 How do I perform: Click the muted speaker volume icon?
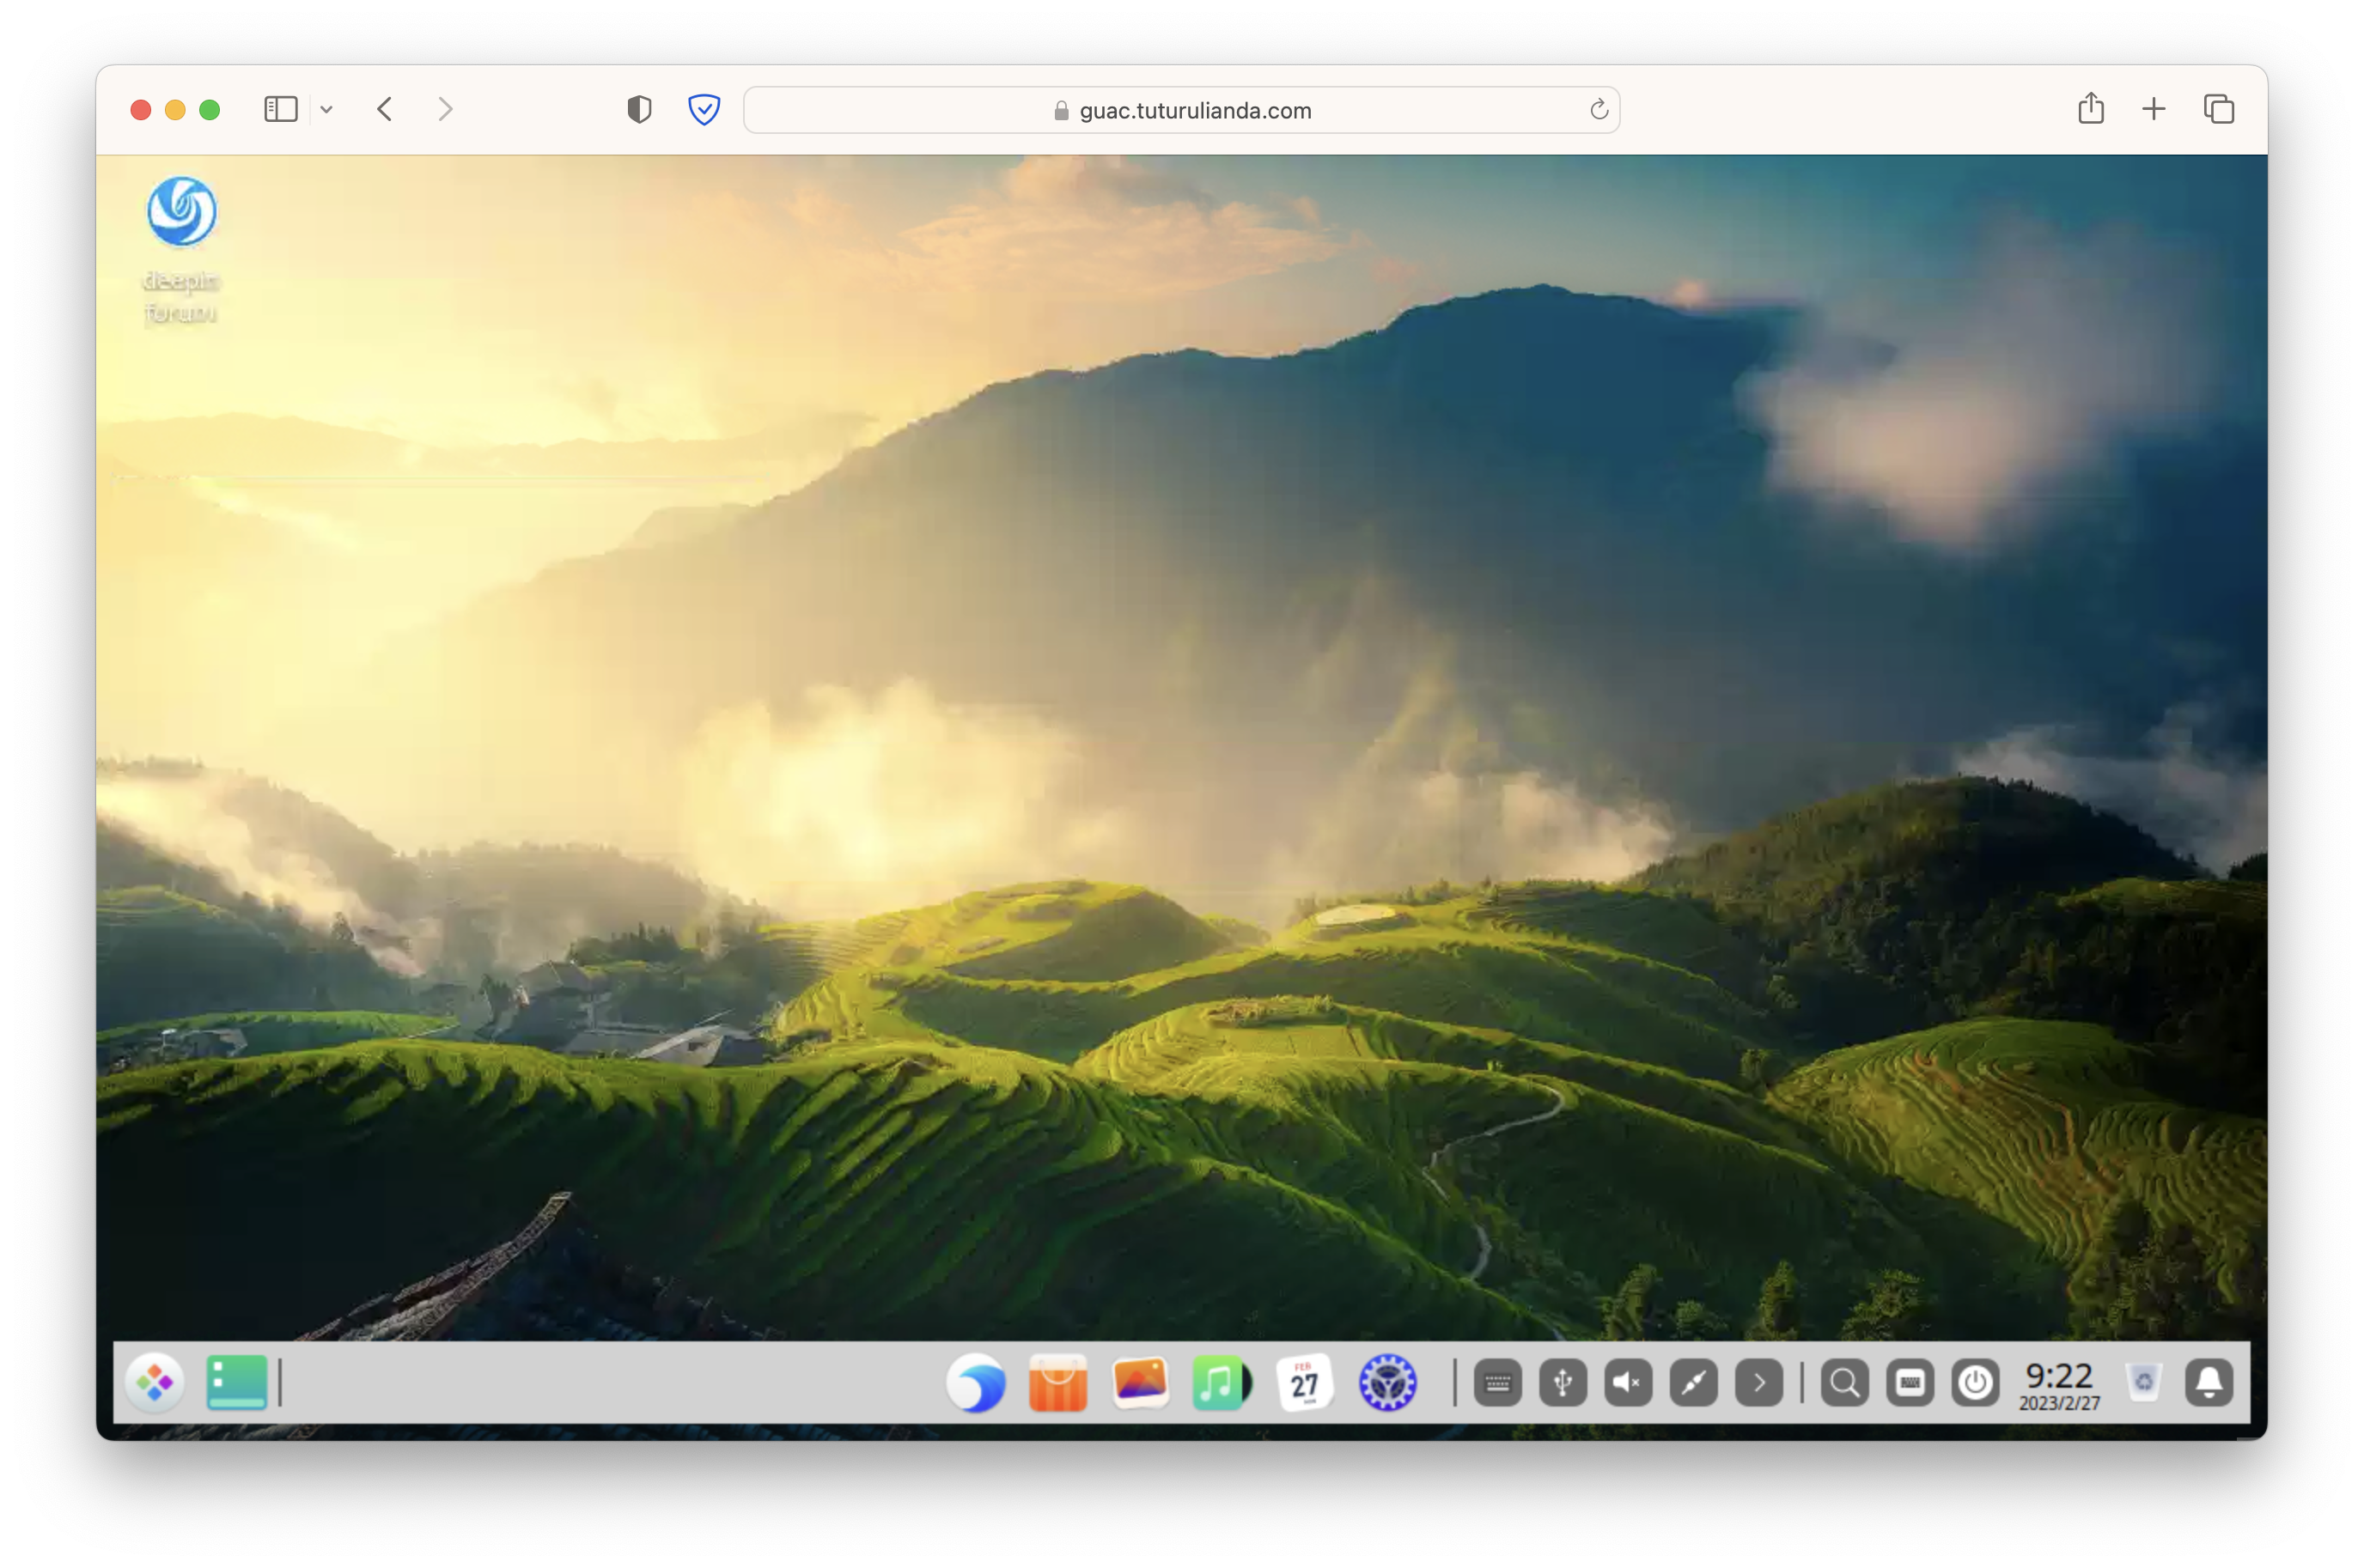pyautogui.click(x=1628, y=1383)
